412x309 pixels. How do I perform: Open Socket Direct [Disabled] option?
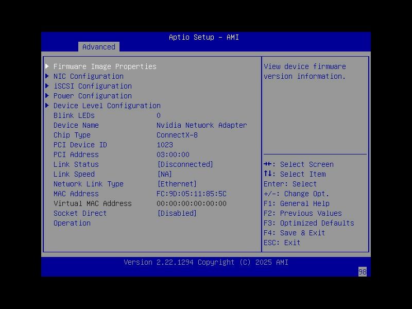pos(177,213)
